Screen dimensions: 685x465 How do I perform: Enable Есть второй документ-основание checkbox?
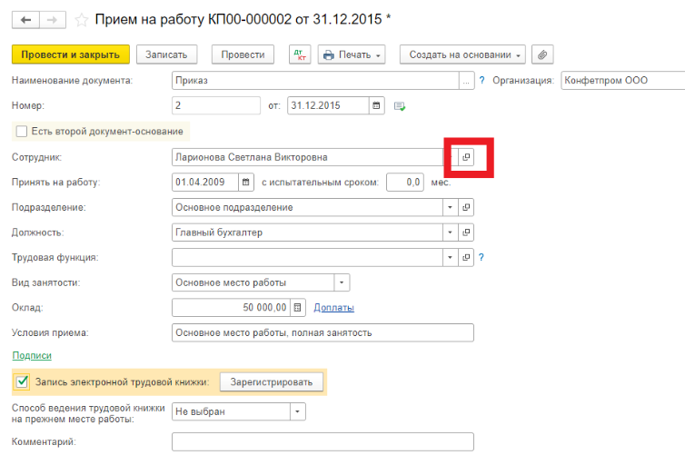pos(22,132)
